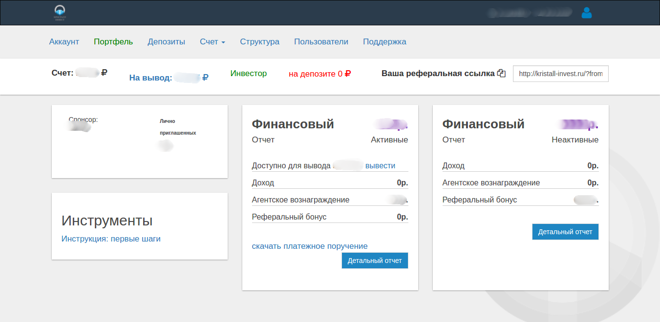Click the Активные label
660x322 pixels.
[389, 140]
